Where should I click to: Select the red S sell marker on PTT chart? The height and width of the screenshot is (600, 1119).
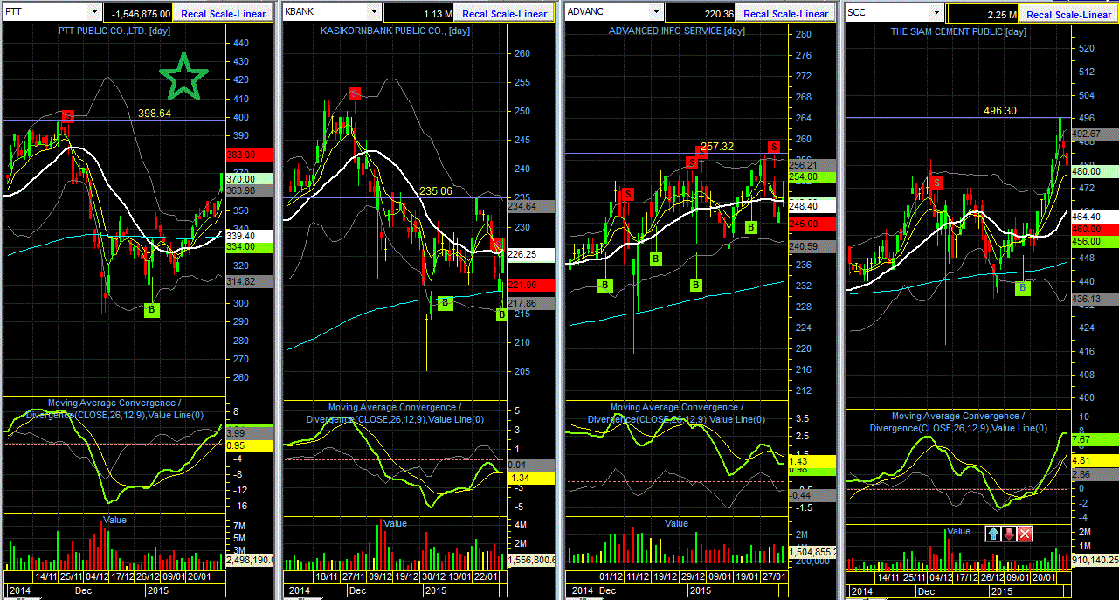pyautogui.click(x=68, y=116)
